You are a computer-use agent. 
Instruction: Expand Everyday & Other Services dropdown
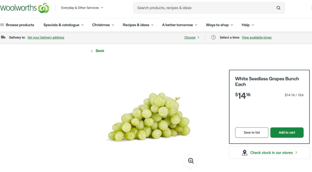point(82,8)
